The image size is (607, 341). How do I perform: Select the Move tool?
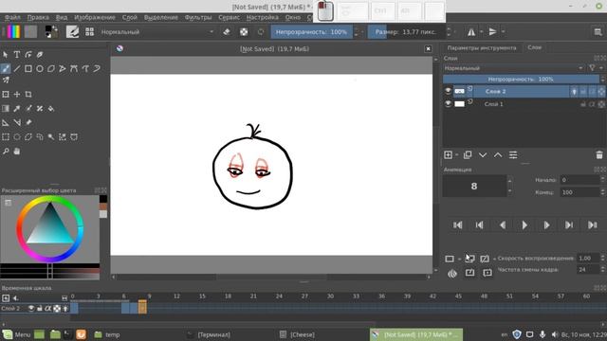[17, 95]
